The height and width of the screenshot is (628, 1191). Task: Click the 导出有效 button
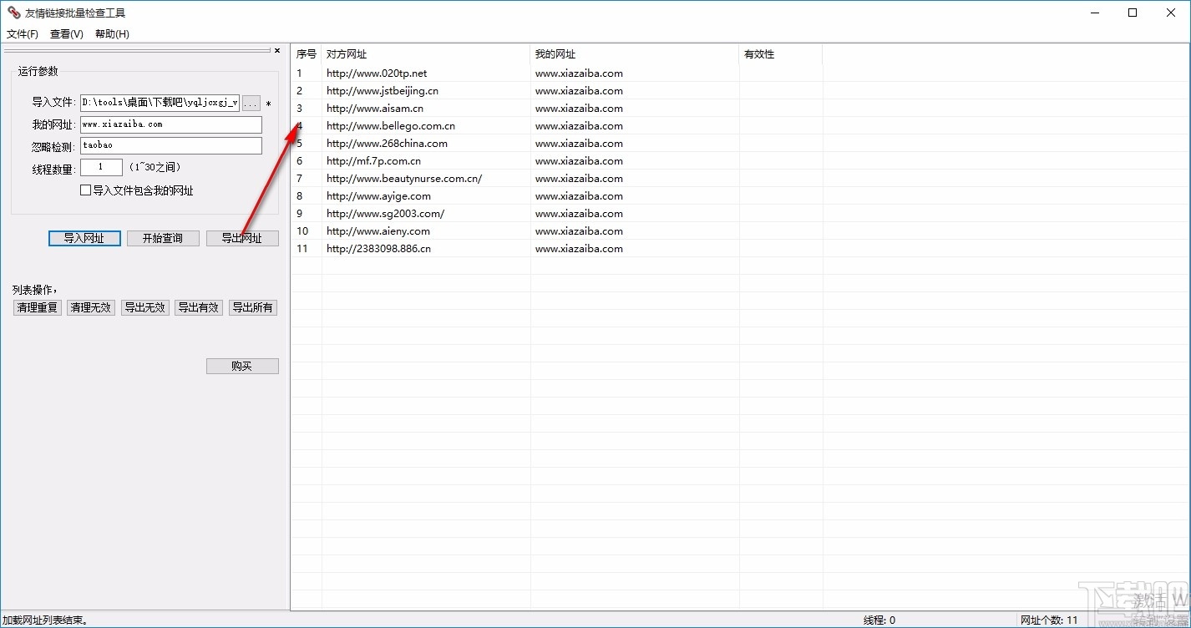click(x=199, y=307)
